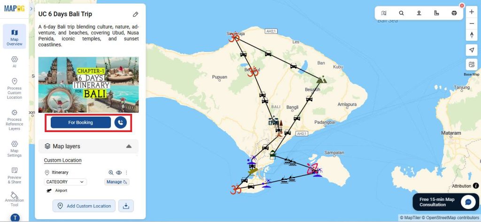Click the Mataram map label
This screenshot has width=481, height=222.
click(451, 133)
